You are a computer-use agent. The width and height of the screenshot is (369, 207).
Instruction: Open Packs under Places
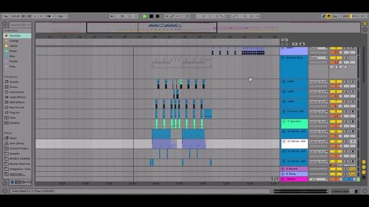tap(17, 138)
